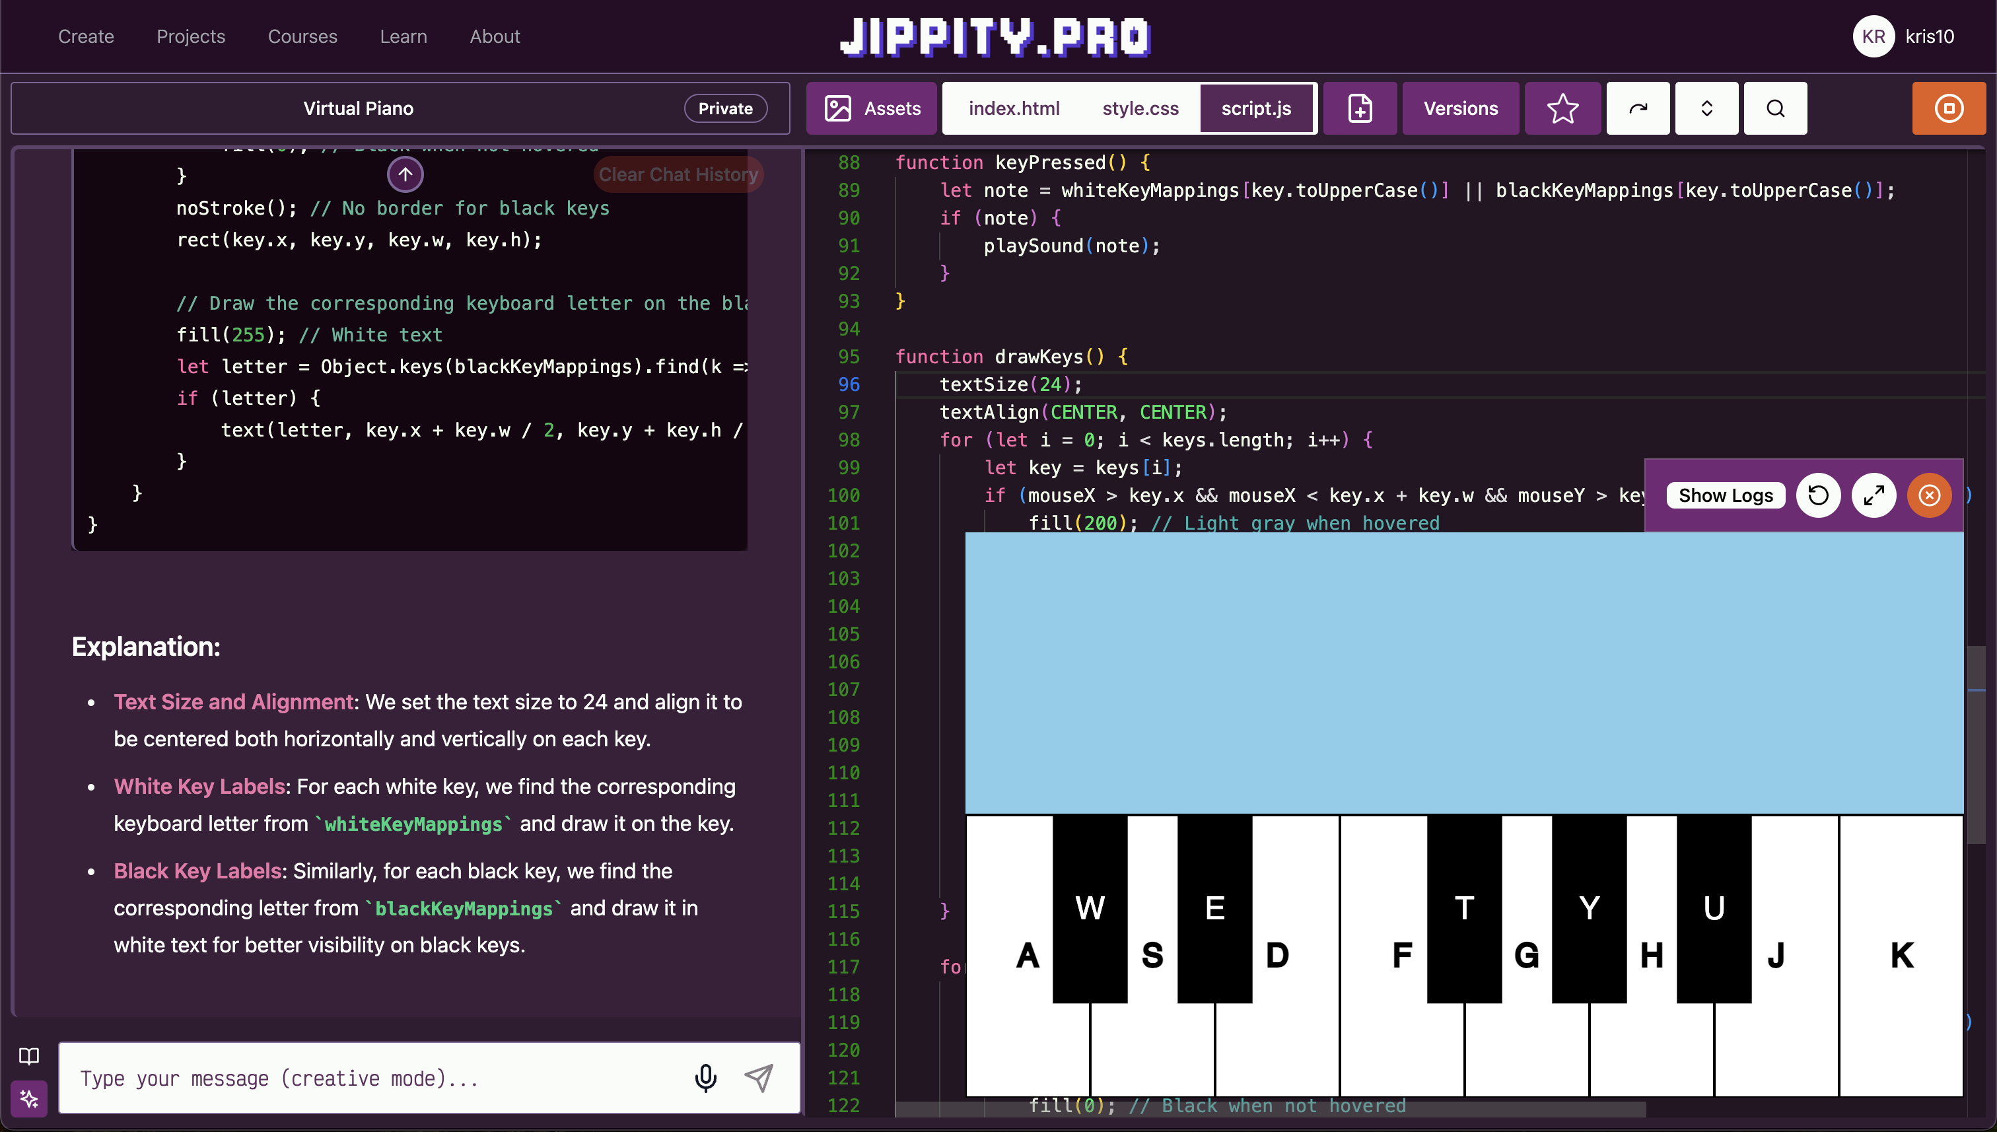Toggle creative mode sparkle icon
This screenshot has width=1997, height=1132.
(x=29, y=1098)
